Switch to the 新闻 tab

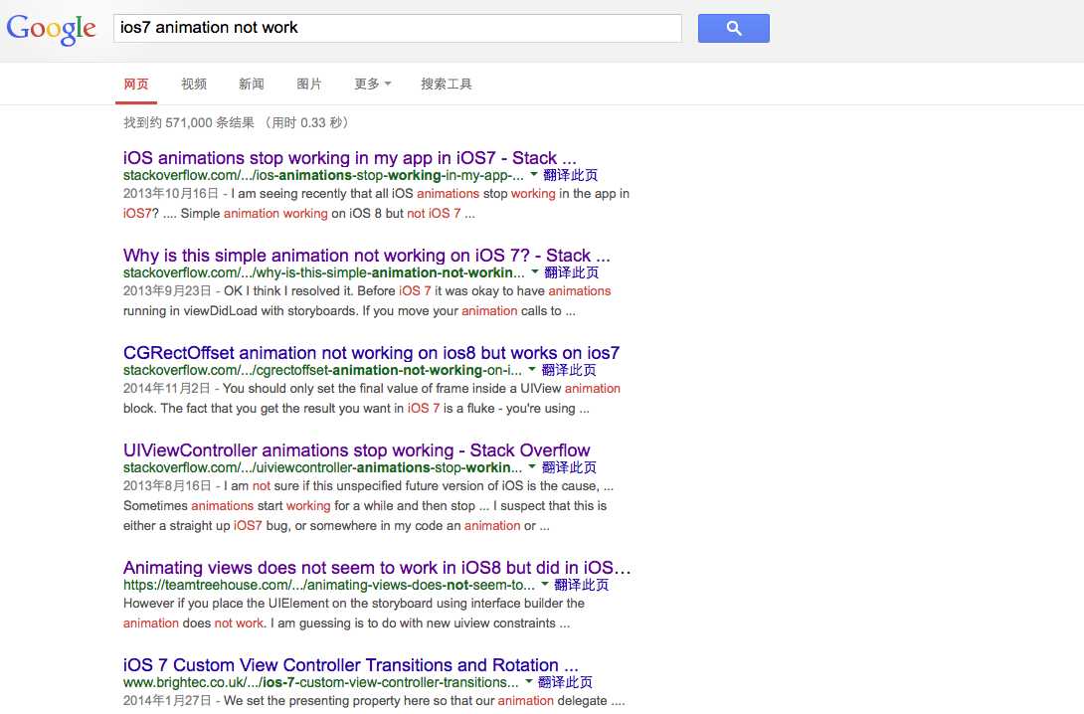251,85
